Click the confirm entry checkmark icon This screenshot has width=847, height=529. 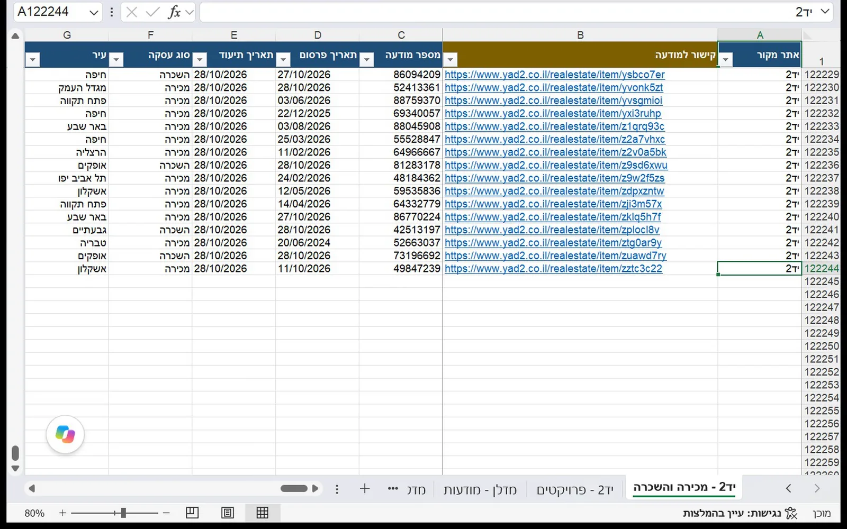tap(152, 12)
